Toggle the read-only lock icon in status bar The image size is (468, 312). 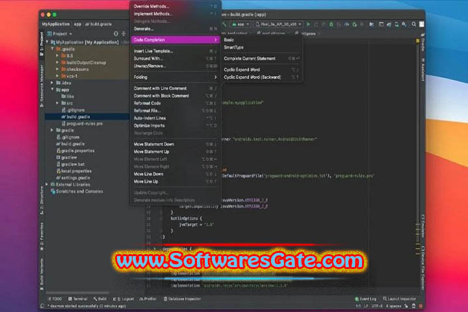406,305
